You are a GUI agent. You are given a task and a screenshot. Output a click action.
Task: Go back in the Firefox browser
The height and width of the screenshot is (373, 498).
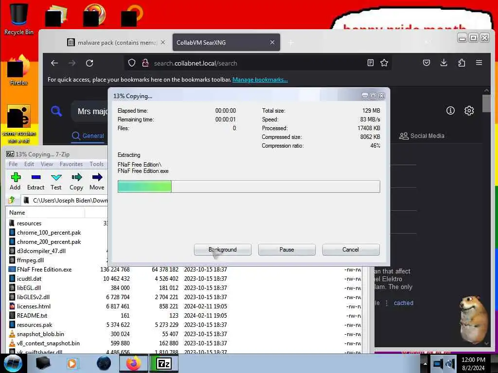coord(54,63)
